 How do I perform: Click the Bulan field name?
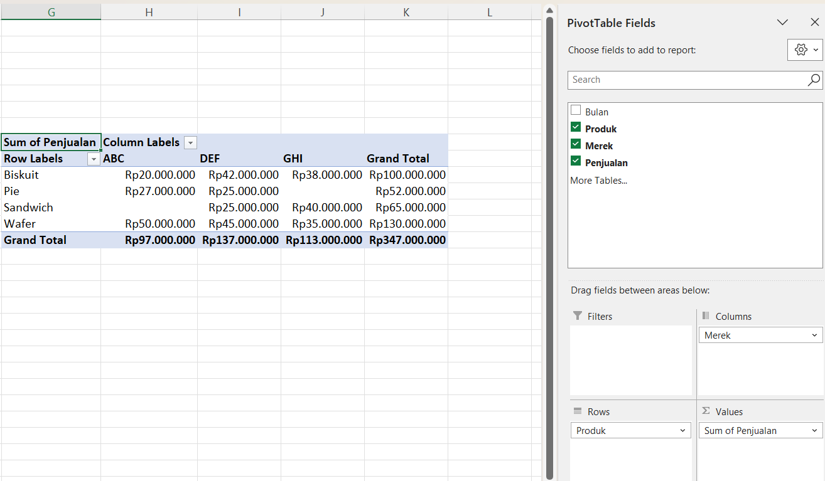[x=596, y=112]
